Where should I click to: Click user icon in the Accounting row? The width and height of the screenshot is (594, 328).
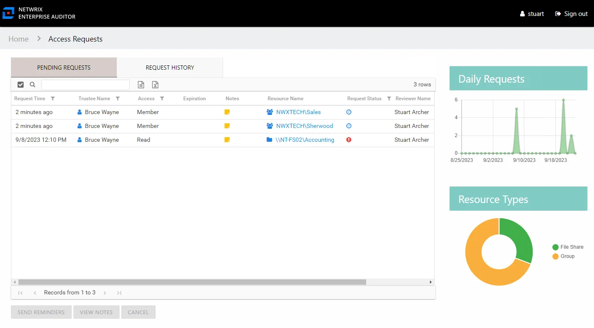[x=80, y=140]
